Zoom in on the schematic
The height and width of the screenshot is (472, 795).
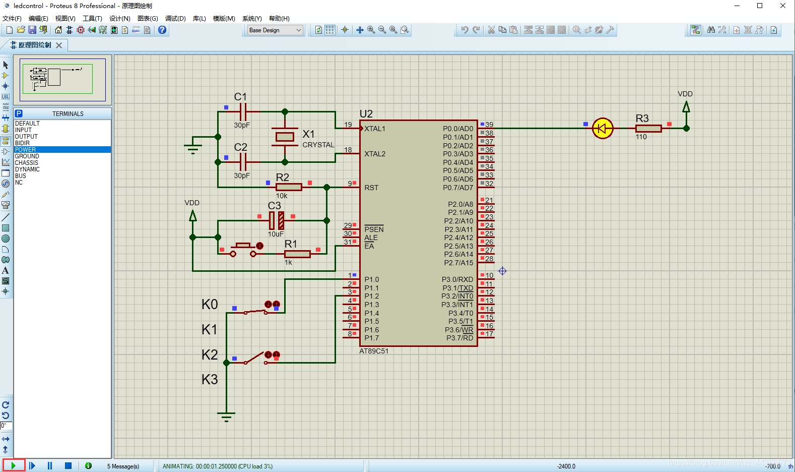(x=371, y=30)
